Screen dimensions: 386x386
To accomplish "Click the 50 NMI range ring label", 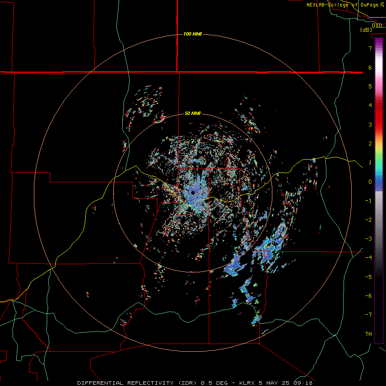I will click(x=193, y=113).
